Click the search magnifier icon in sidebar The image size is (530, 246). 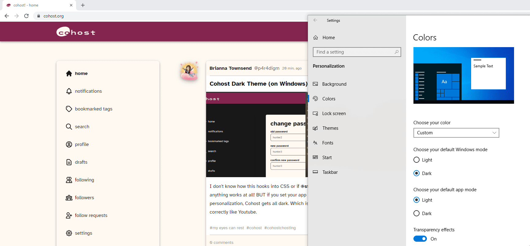click(x=69, y=127)
